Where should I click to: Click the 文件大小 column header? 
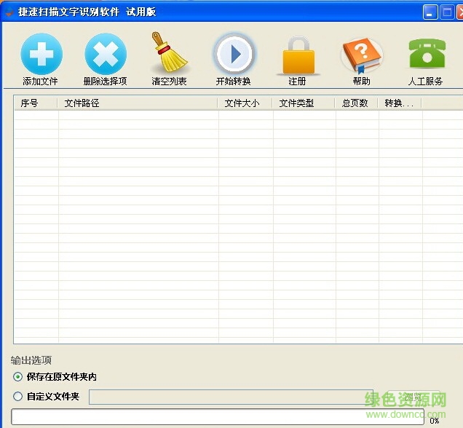(x=245, y=103)
